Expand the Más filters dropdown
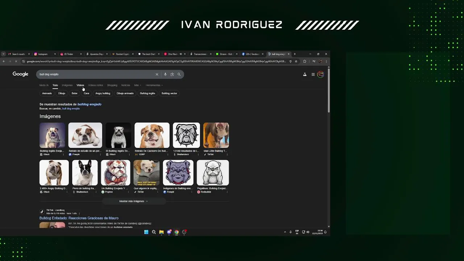This screenshot has height=261, width=464. 137,85
